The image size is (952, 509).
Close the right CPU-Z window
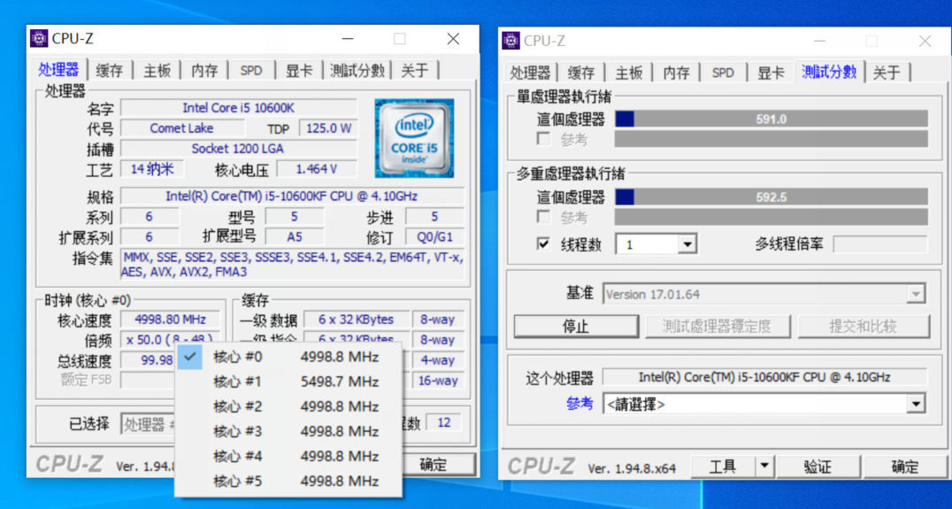[x=925, y=42]
